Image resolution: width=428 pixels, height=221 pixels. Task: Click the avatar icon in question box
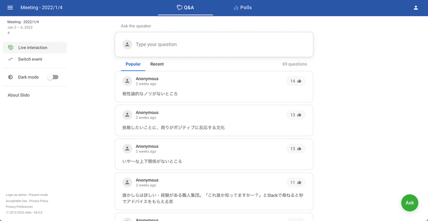[127, 44]
